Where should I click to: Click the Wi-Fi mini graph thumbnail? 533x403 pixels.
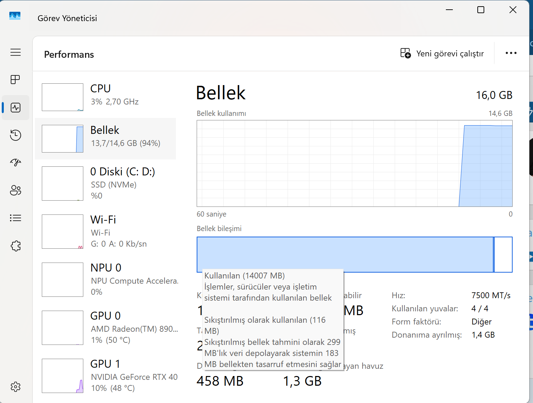click(x=63, y=231)
